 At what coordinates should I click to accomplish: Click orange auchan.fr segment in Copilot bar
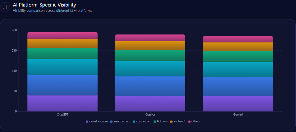pyautogui.click(x=150, y=46)
